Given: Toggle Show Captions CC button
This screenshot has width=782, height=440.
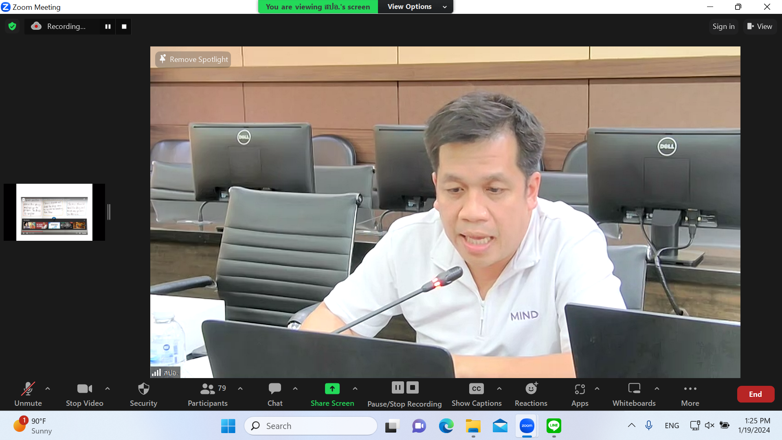Looking at the screenshot, I should tap(476, 389).
